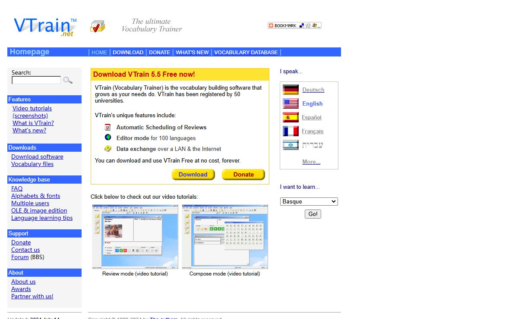Open the Forum link
The height and width of the screenshot is (319, 518).
tap(20, 257)
